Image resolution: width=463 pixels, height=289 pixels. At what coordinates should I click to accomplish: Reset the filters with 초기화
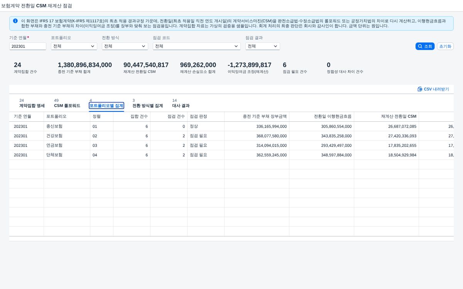(445, 46)
